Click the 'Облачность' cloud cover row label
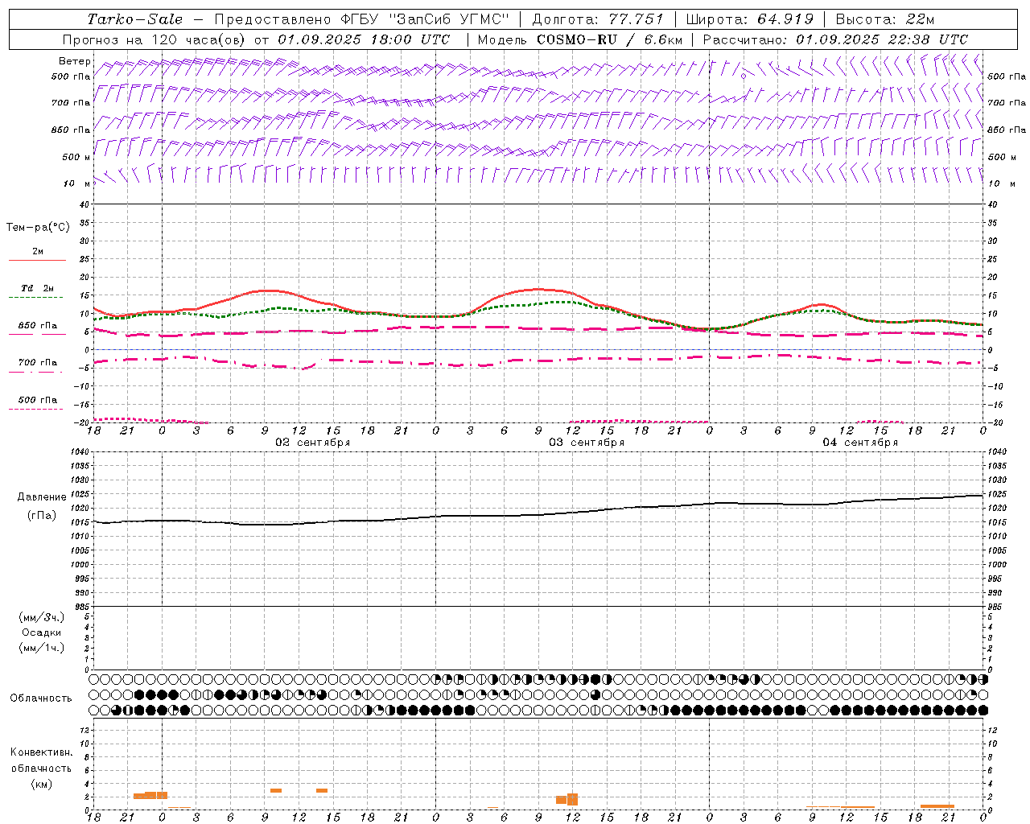This screenshot has height=824, width=1030. click(41, 698)
